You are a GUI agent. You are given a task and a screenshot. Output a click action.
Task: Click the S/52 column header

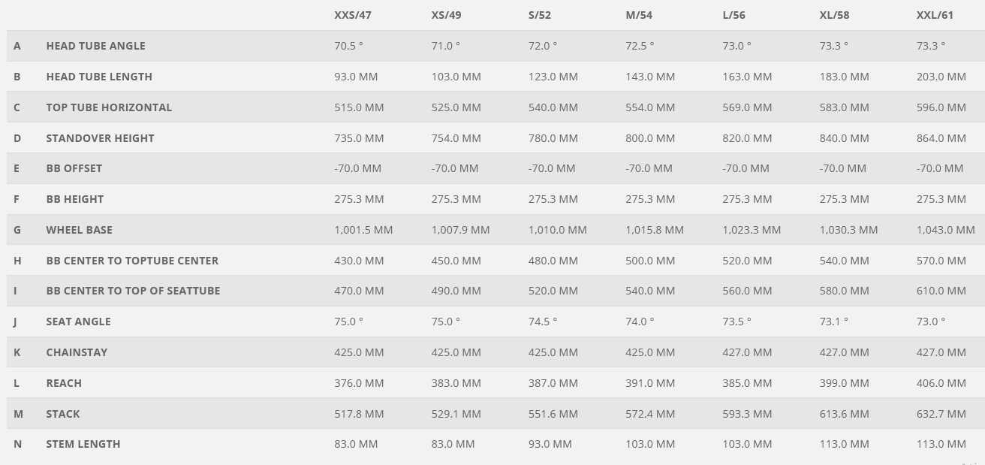point(540,15)
